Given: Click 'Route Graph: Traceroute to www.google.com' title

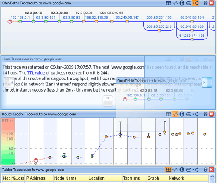Looking at the screenshot, I should click(39, 114).
